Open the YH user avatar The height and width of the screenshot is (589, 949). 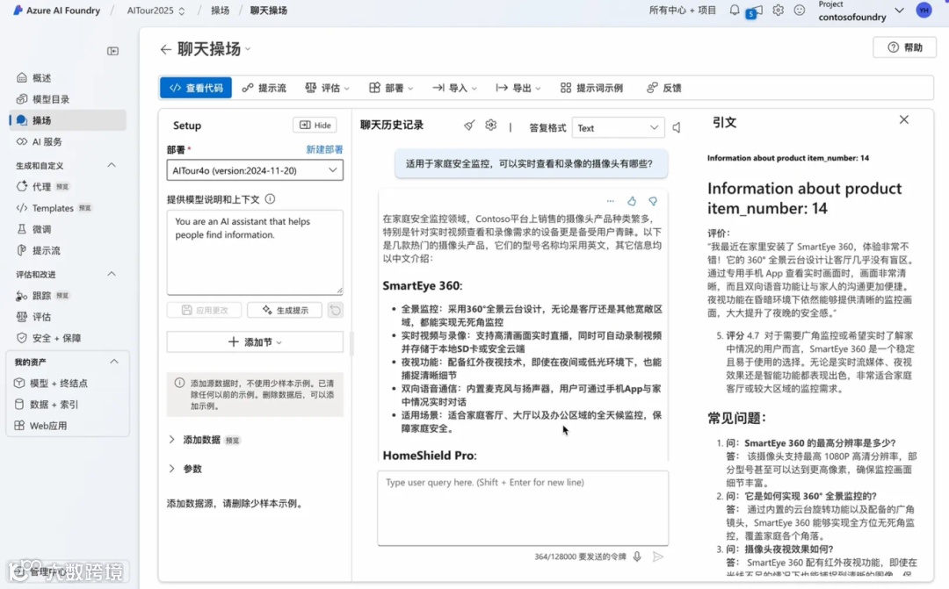[x=924, y=11]
